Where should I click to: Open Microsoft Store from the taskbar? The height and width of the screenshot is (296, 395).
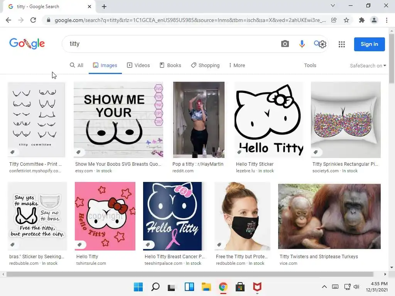pos(240,287)
